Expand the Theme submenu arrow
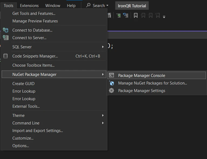This screenshot has height=159, width=207. (x=103, y=116)
